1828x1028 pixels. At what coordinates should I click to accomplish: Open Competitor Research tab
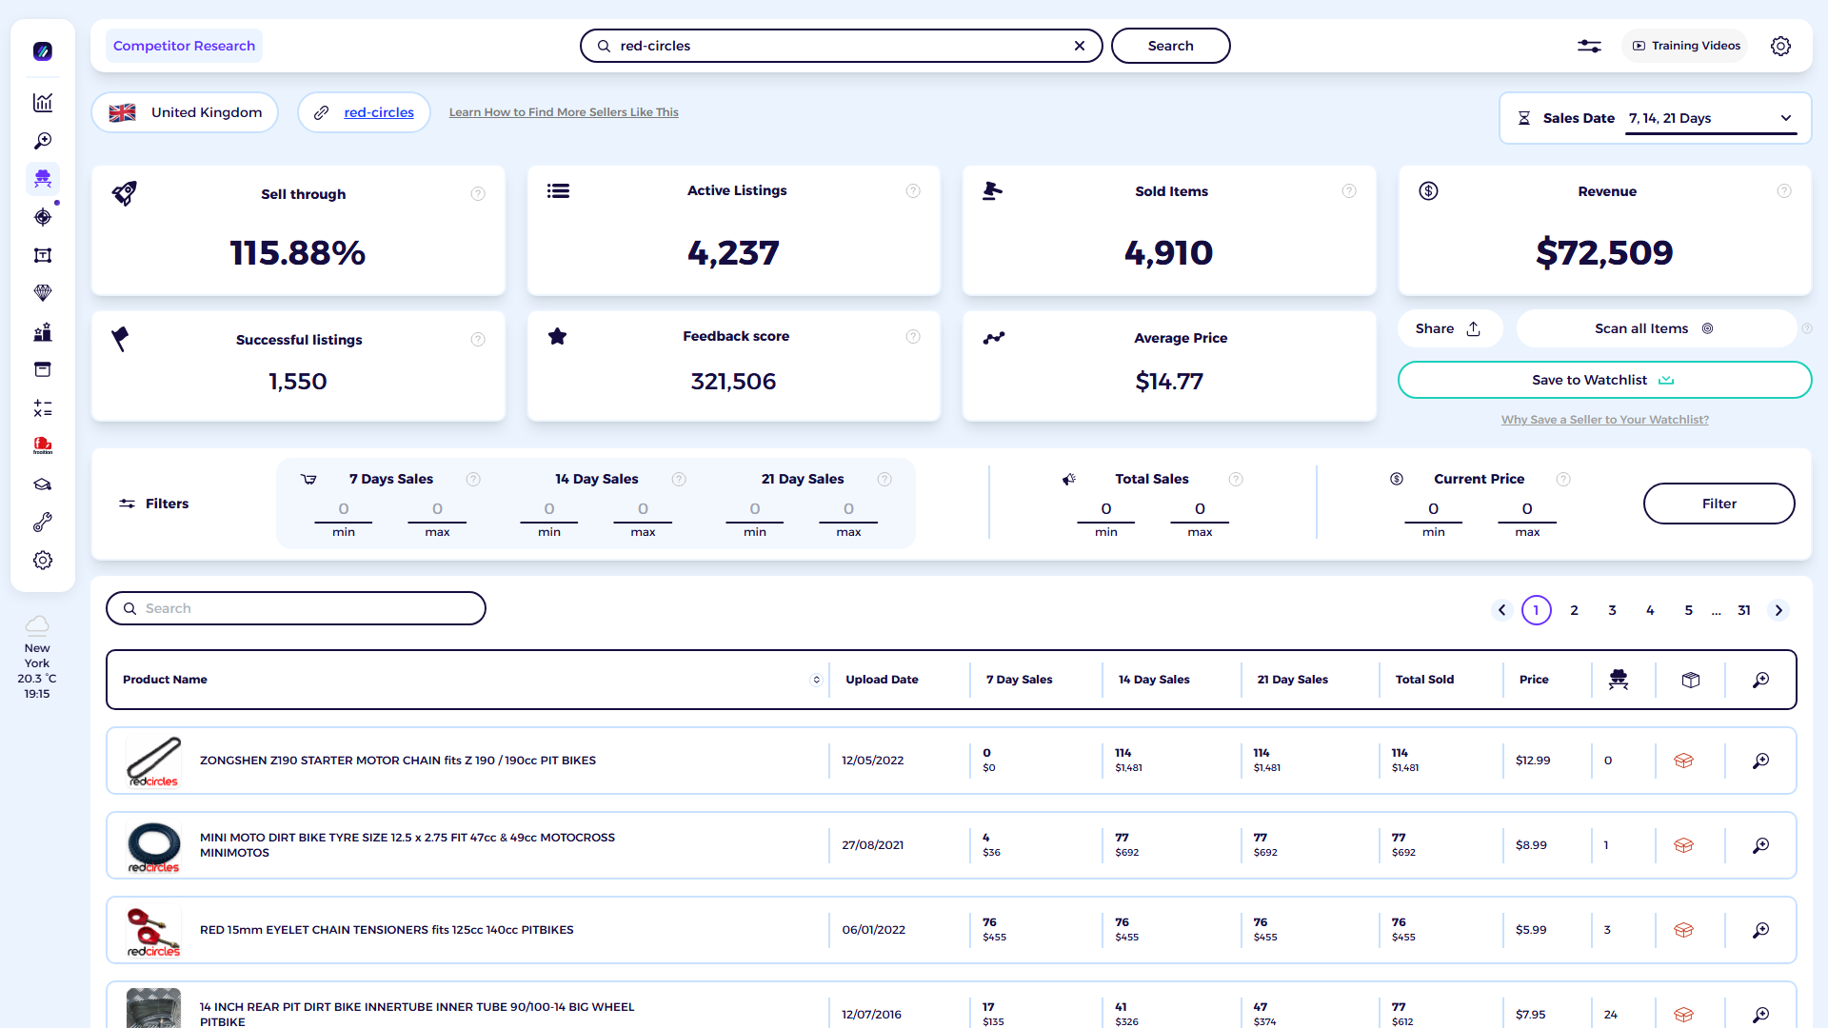(184, 46)
